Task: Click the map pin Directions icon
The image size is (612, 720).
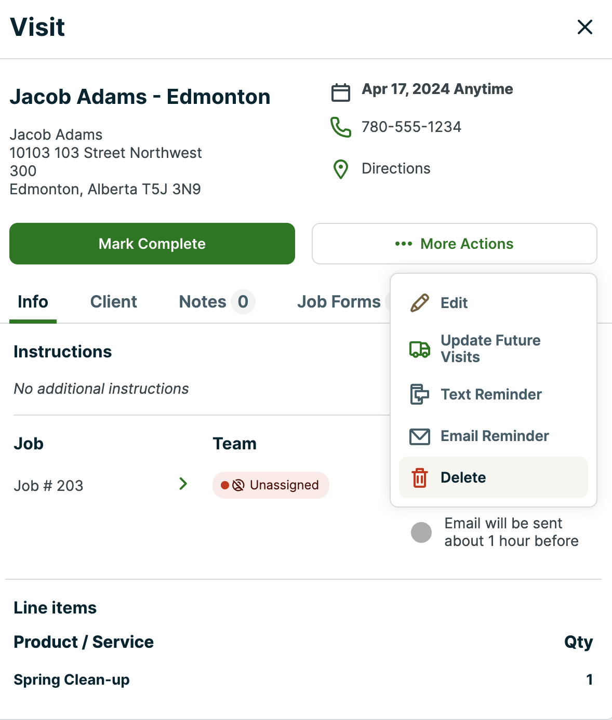Action: click(341, 169)
